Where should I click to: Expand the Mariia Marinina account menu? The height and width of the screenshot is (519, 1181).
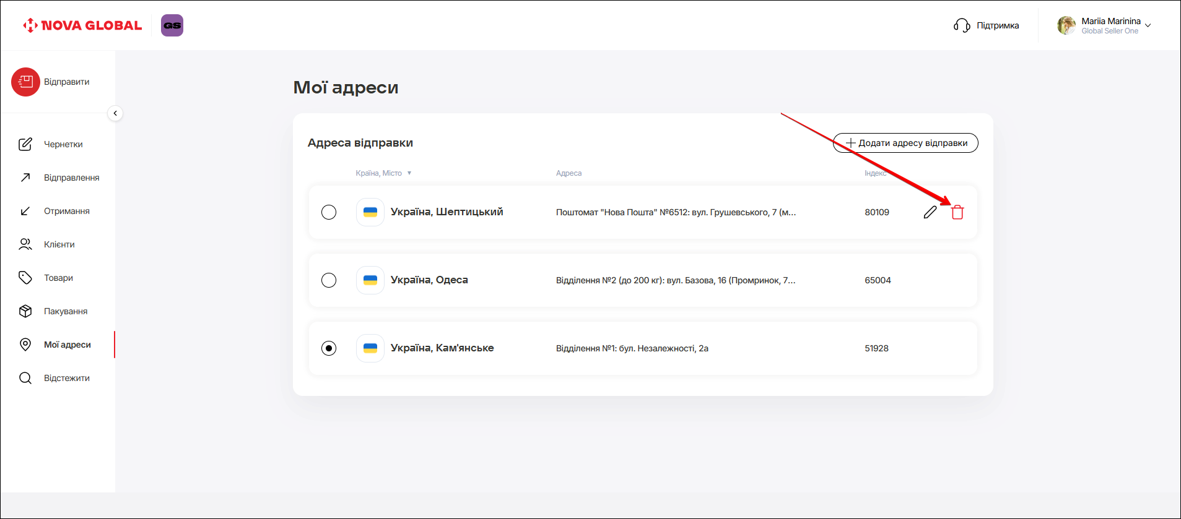[1148, 25]
